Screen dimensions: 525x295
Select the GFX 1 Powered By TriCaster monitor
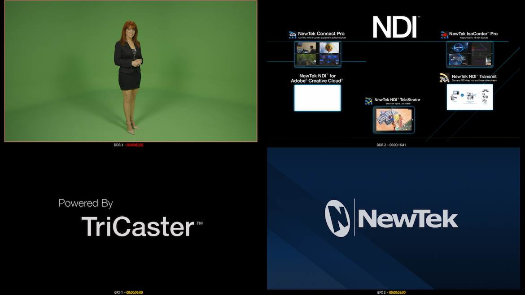(131, 218)
